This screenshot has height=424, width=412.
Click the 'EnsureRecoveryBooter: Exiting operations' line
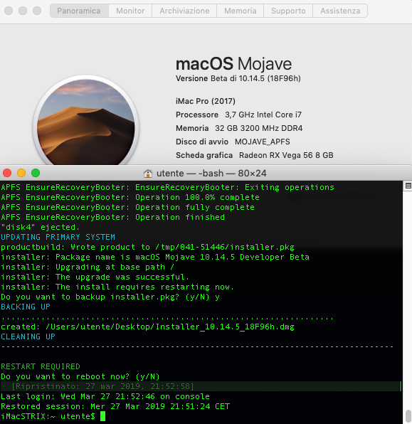[x=167, y=187]
